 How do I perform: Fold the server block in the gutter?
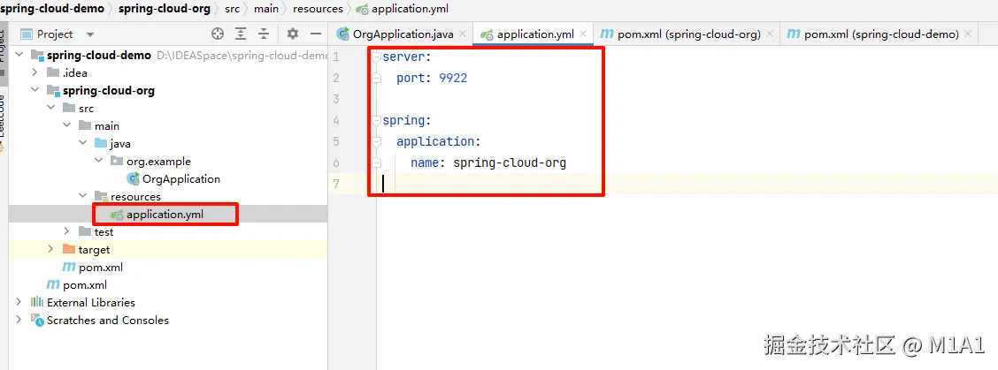tap(377, 57)
